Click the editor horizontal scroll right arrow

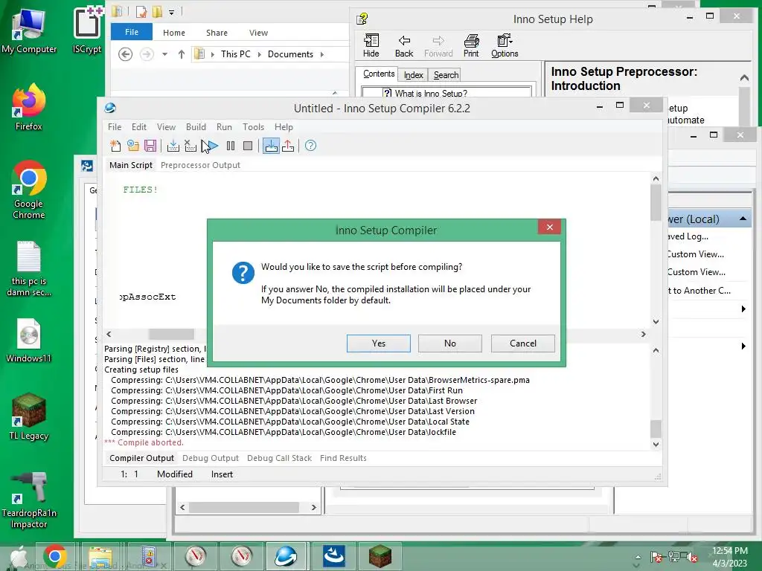coord(644,334)
